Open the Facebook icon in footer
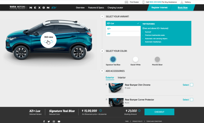The width and height of the screenshot is (204, 123). pyautogui.click(x=44, y=121)
